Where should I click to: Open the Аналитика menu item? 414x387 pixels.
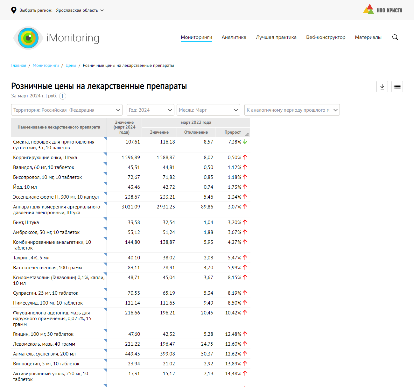point(234,37)
